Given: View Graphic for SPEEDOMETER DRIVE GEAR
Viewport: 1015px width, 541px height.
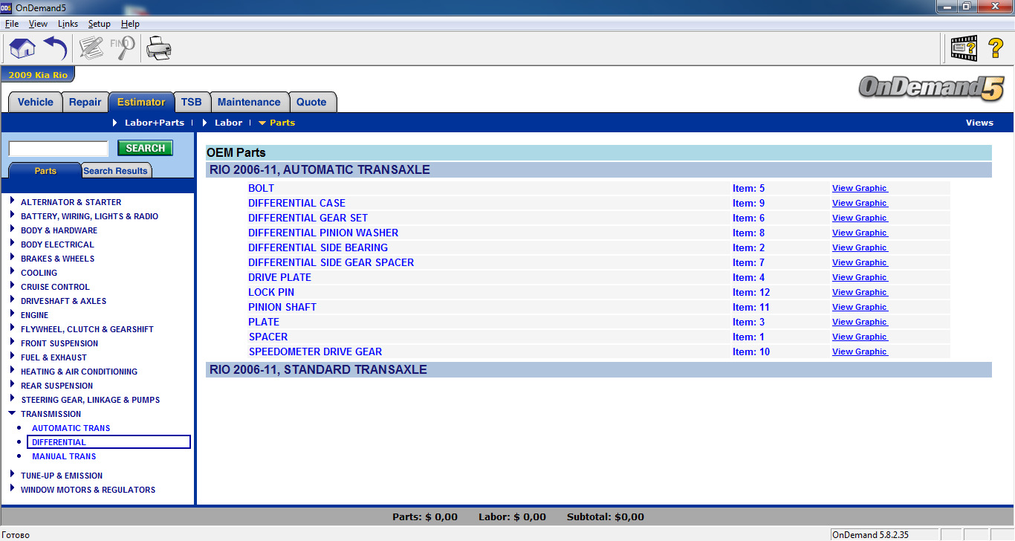Looking at the screenshot, I should point(860,352).
